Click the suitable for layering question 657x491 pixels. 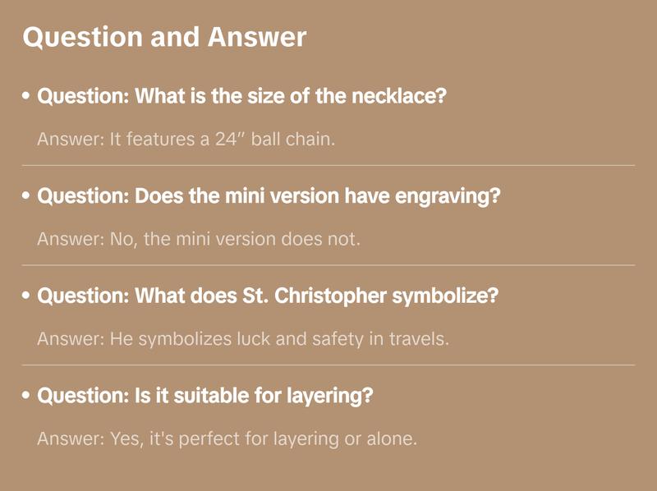coord(205,396)
